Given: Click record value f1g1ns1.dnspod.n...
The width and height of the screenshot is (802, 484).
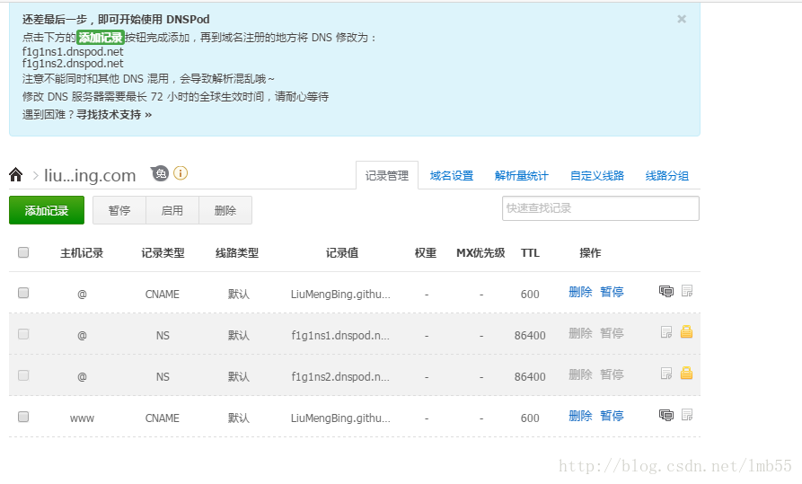Looking at the screenshot, I should pos(340,336).
